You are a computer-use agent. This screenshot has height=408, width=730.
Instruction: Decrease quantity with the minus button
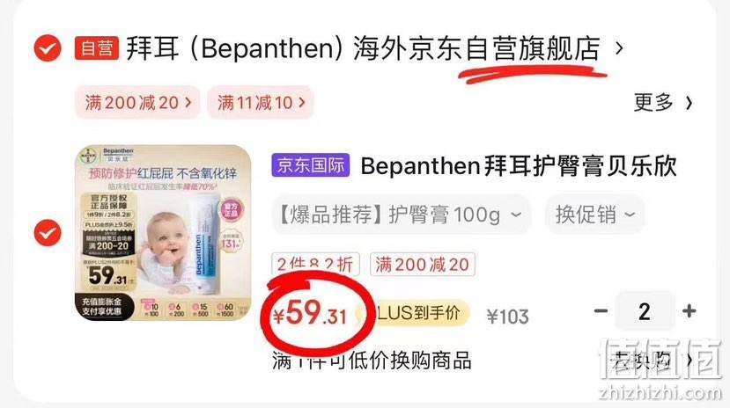pos(601,311)
